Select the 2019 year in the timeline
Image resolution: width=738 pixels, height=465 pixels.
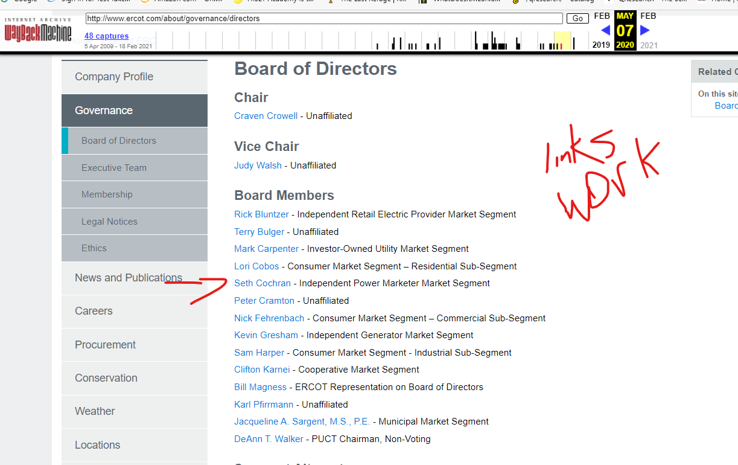(x=601, y=45)
